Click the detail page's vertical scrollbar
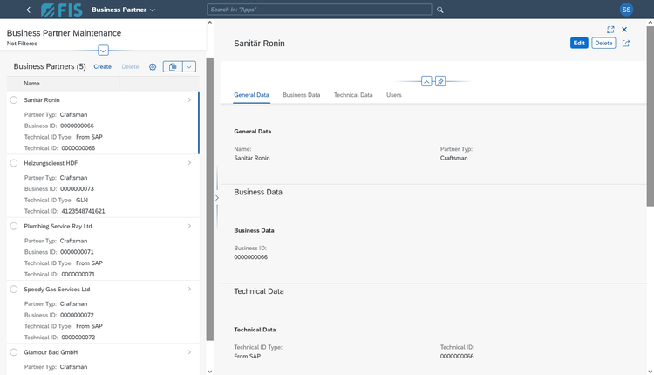 click(x=651, y=116)
